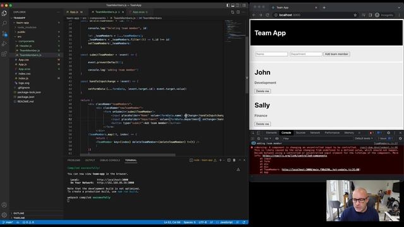The width and height of the screenshot is (404, 227).
Task: Collapse the src folder
Action: click(20, 37)
